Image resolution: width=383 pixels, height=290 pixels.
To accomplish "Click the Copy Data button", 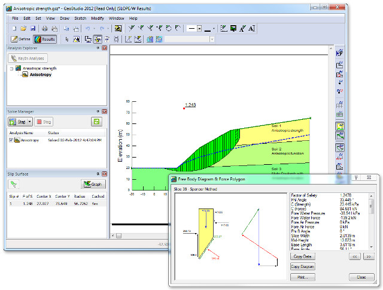I will [303, 255].
